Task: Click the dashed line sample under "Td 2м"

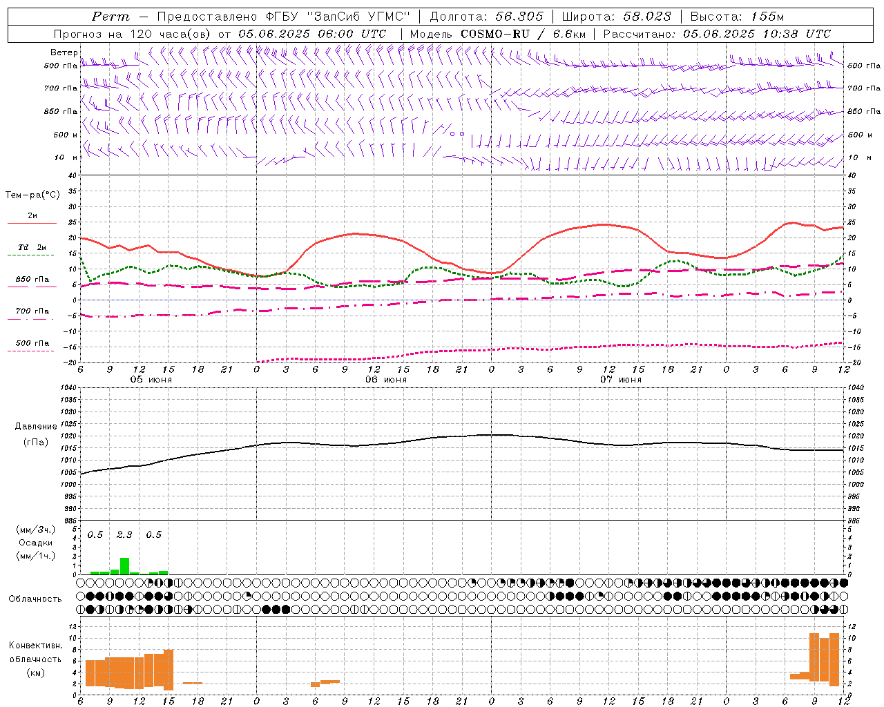Action: pos(31,255)
